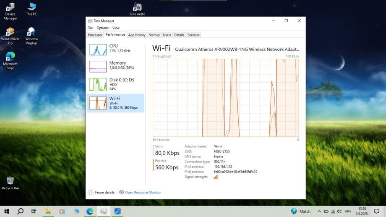Close the Task Manager window
The width and height of the screenshot is (386, 217).
coord(299,21)
